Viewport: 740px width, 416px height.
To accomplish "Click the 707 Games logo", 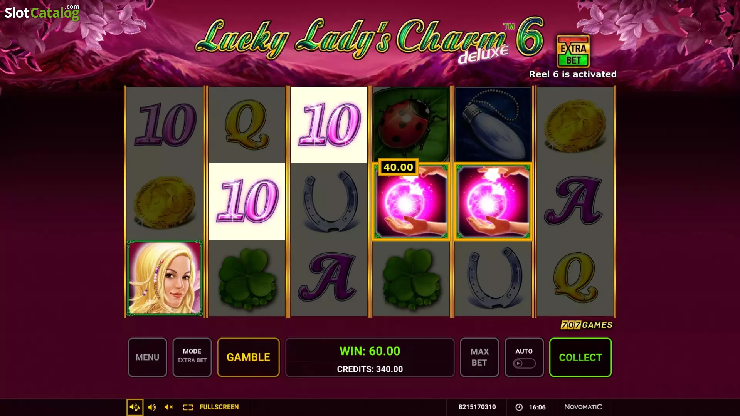I will click(x=587, y=325).
